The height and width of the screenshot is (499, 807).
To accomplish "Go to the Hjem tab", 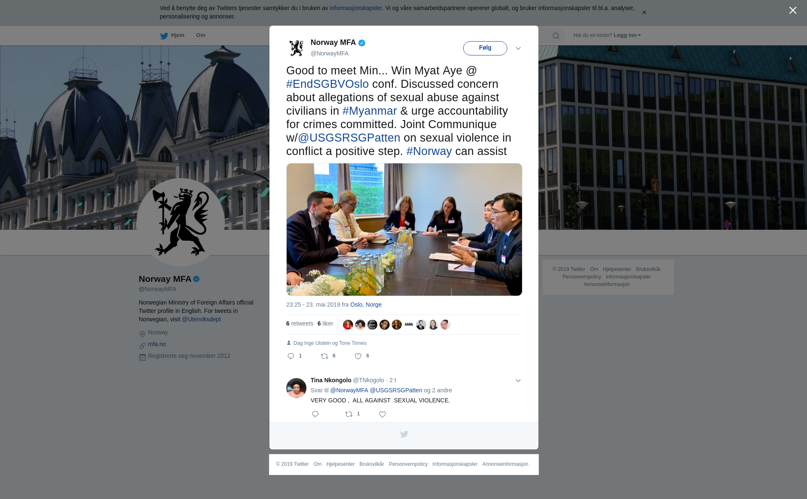I will pos(178,35).
